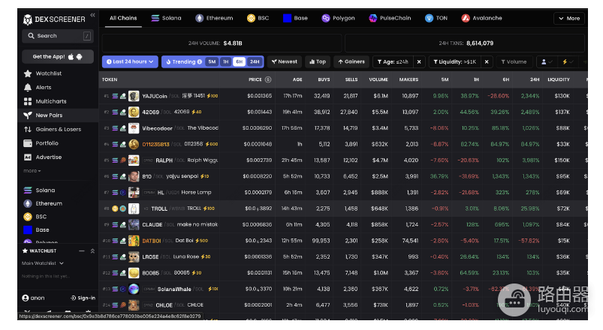The width and height of the screenshot is (603, 330).
Task: Focus the Search field
Action: (58, 36)
